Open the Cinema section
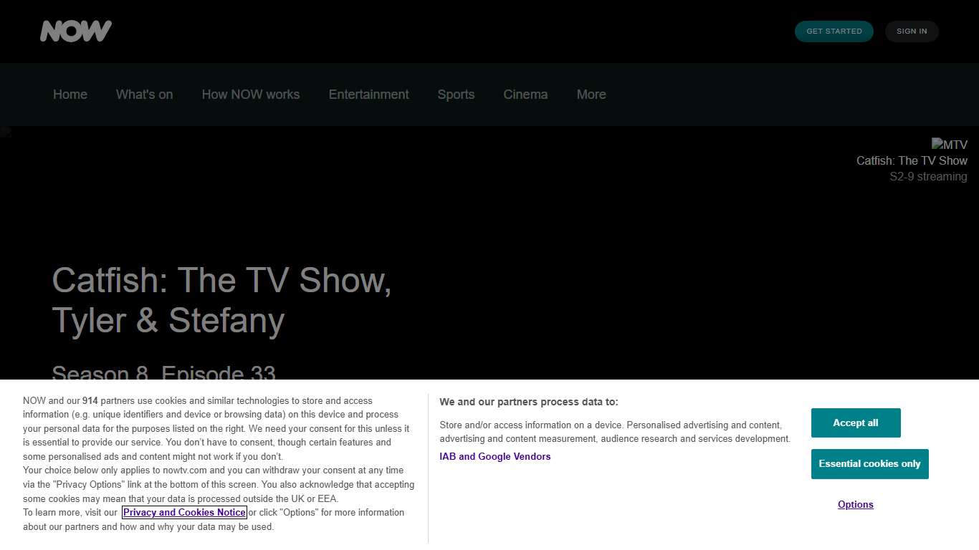979x550 pixels. pyautogui.click(x=525, y=94)
